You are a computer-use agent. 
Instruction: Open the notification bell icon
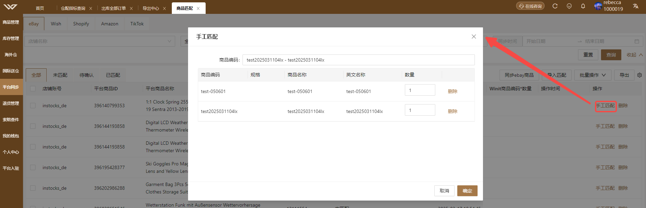[x=583, y=6]
